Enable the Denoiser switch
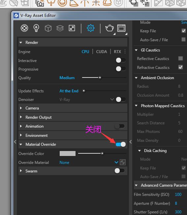The width and height of the screenshot is (187, 215). pos(121,99)
